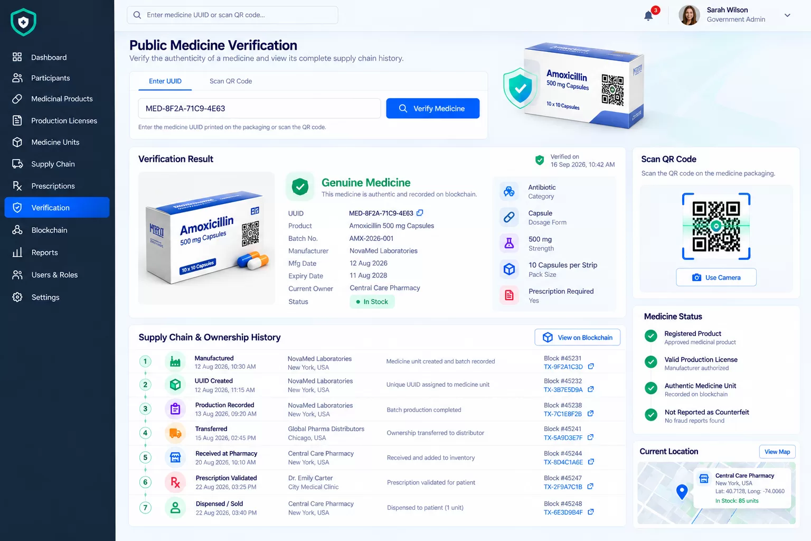811x541 pixels.
Task: Open transaction link TX-9F2A1C3D
Action: [563, 367]
